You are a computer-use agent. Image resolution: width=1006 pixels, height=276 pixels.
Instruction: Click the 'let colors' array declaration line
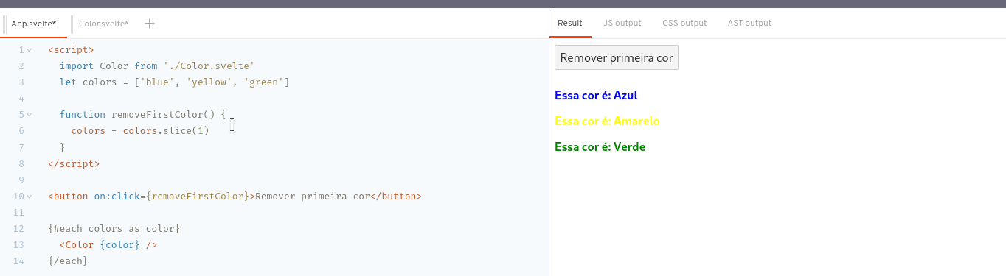(x=175, y=82)
